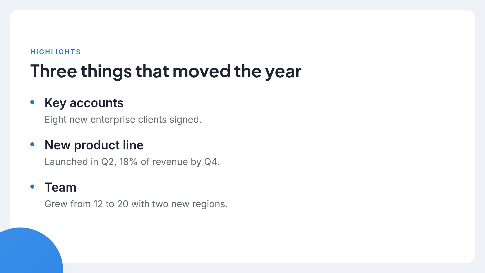
Task: Click the number '20' in the Team description
Action: point(123,204)
